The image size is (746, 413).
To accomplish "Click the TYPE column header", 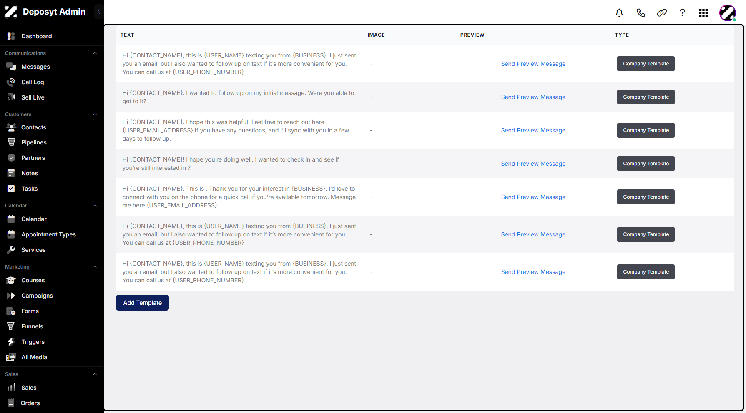I will point(622,35).
